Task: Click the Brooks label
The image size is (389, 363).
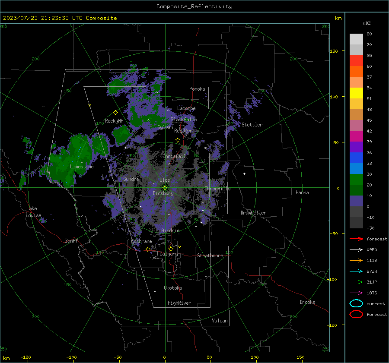Action: 307,302
